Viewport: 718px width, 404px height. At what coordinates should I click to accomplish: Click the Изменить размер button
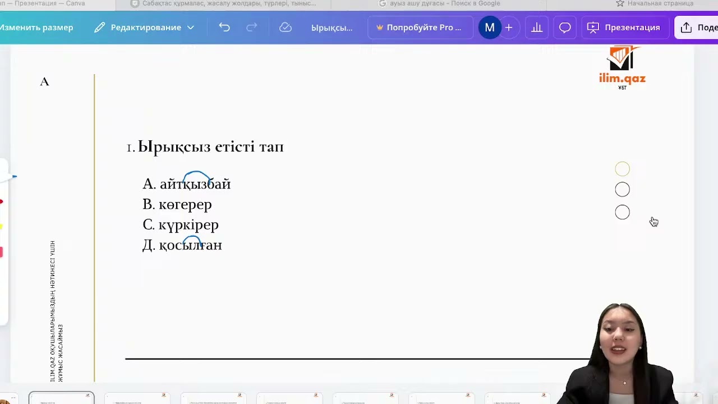pyautogui.click(x=36, y=27)
